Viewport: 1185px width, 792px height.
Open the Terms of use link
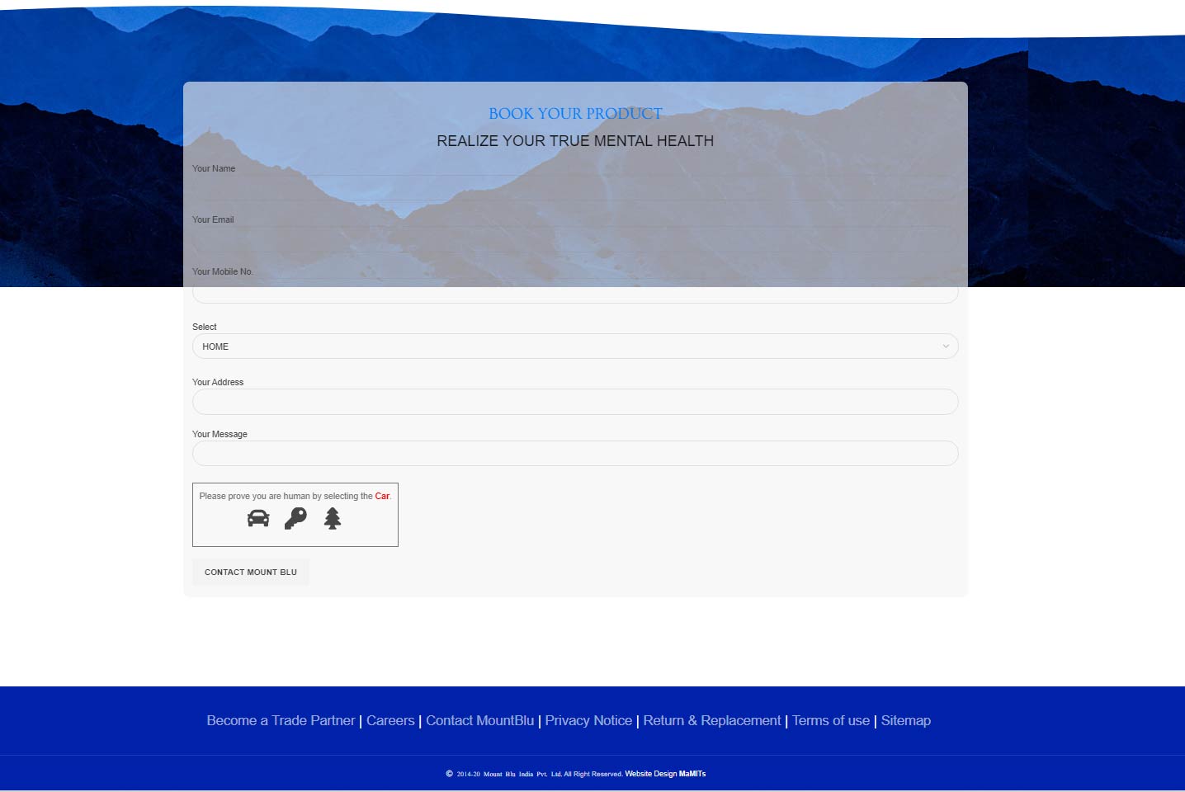[830, 721]
